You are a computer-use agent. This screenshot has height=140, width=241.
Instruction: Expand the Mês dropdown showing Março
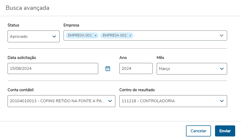pyautogui.click(x=222, y=69)
